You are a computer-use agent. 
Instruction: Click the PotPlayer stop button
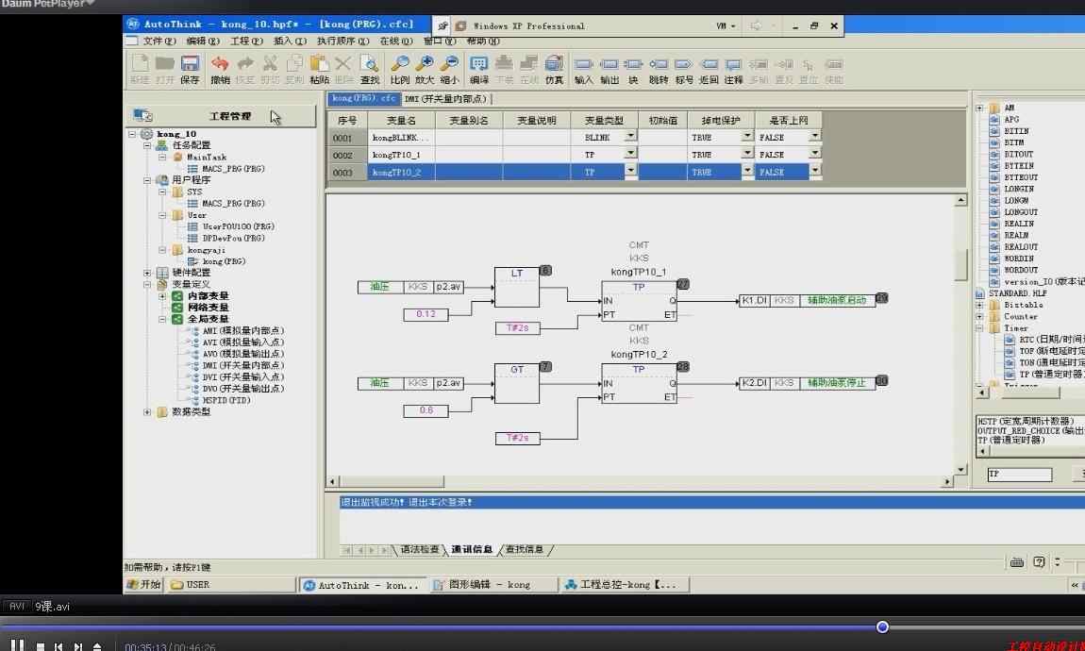[41, 647]
